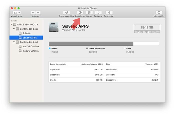Viewport: 175px width, 115px height.
Task: Click the COMPARTIDO POR 5 VOLÚMENES caption
Action: (147, 32)
